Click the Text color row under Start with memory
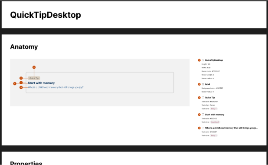 pyautogui.click(x=209, y=119)
